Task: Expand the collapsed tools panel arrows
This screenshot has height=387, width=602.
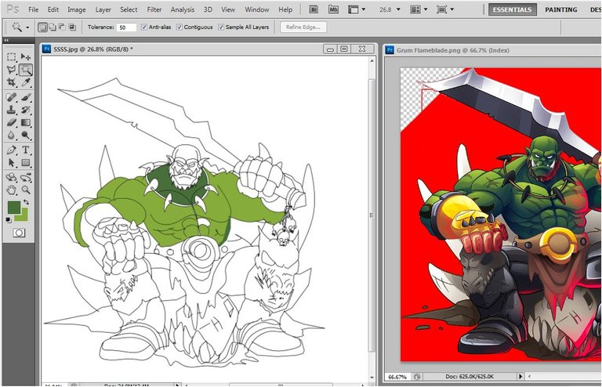Action: [x=6, y=40]
